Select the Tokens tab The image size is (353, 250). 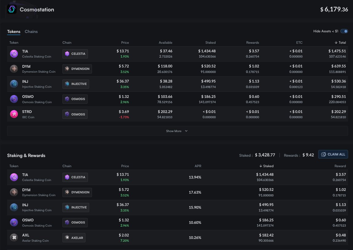point(14,32)
